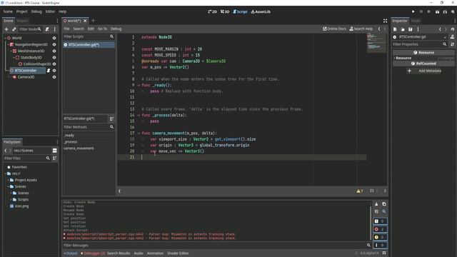The width and height of the screenshot is (457, 257).
Task: Hide the StaticBody3D node
Action: click(54, 57)
